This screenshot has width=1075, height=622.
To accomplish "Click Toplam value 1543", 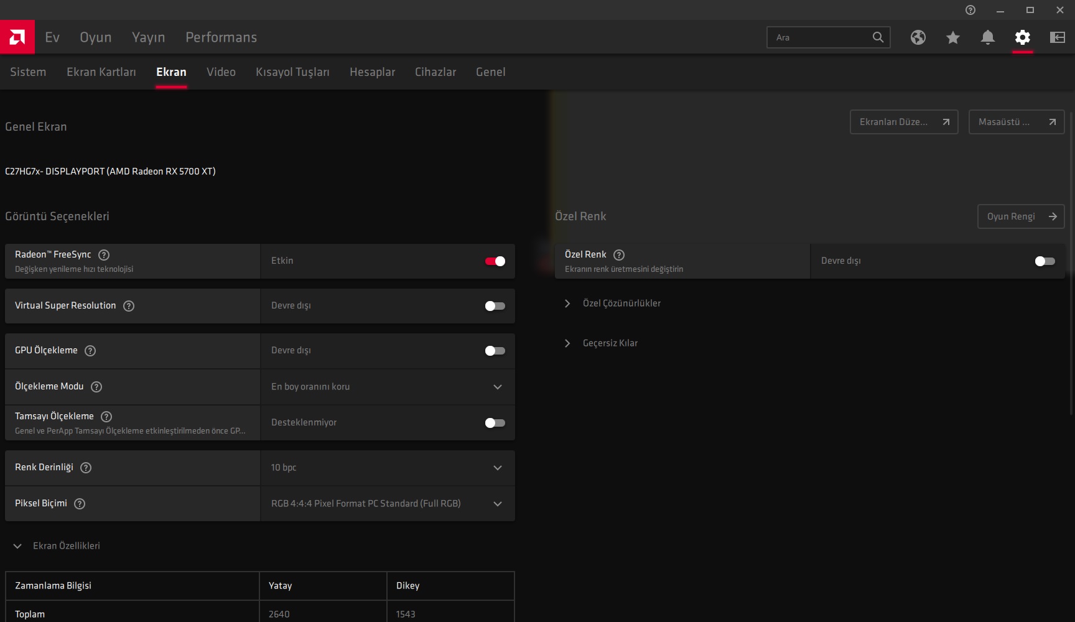I will pyautogui.click(x=406, y=615).
